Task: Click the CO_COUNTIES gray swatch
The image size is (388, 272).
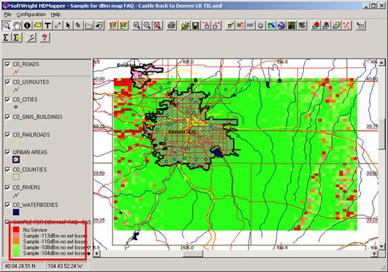Action: [16, 177]
